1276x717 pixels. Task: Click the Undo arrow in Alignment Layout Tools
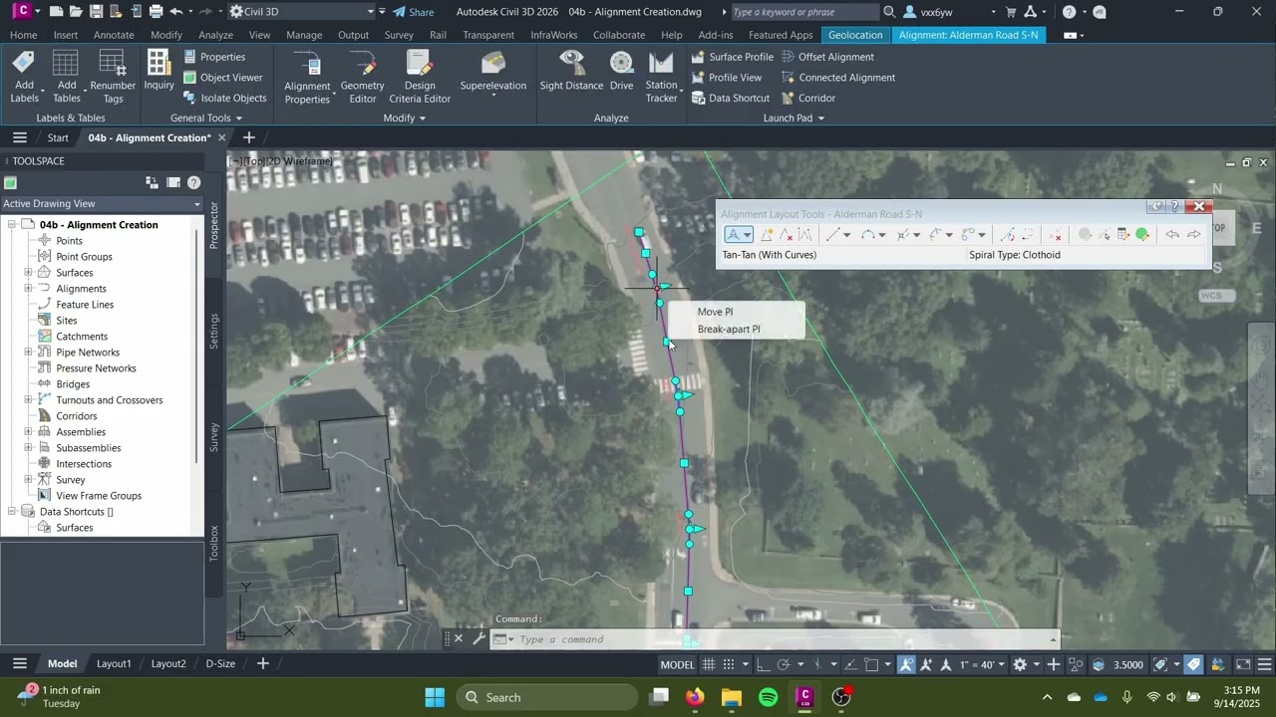click(x=1172, y=235)
